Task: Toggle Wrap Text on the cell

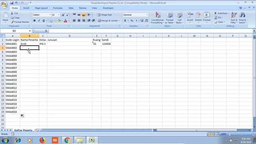Action: click(x=105, y=15)
